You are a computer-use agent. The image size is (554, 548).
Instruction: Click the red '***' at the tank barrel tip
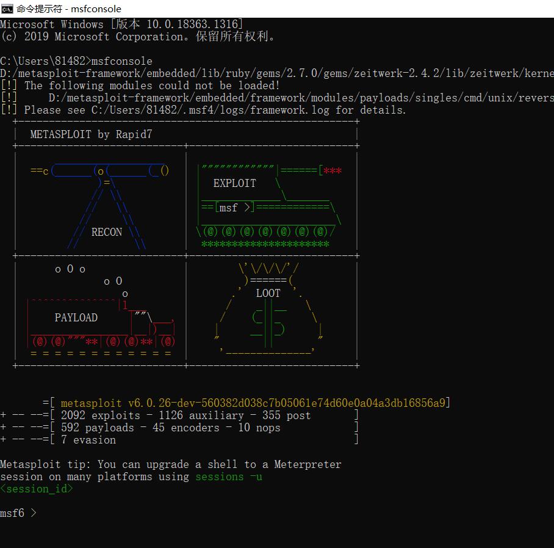tap(333, 171)
